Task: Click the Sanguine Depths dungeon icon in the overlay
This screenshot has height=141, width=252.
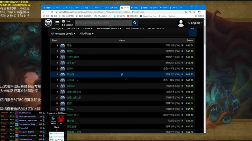Action: [17, 132]
